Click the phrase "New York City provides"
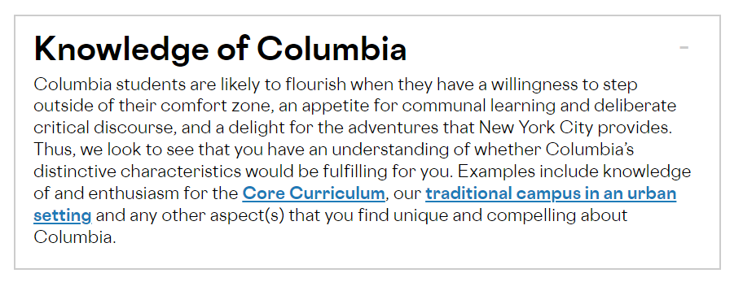This screenshot has width=743, height=295. point(575,128)
